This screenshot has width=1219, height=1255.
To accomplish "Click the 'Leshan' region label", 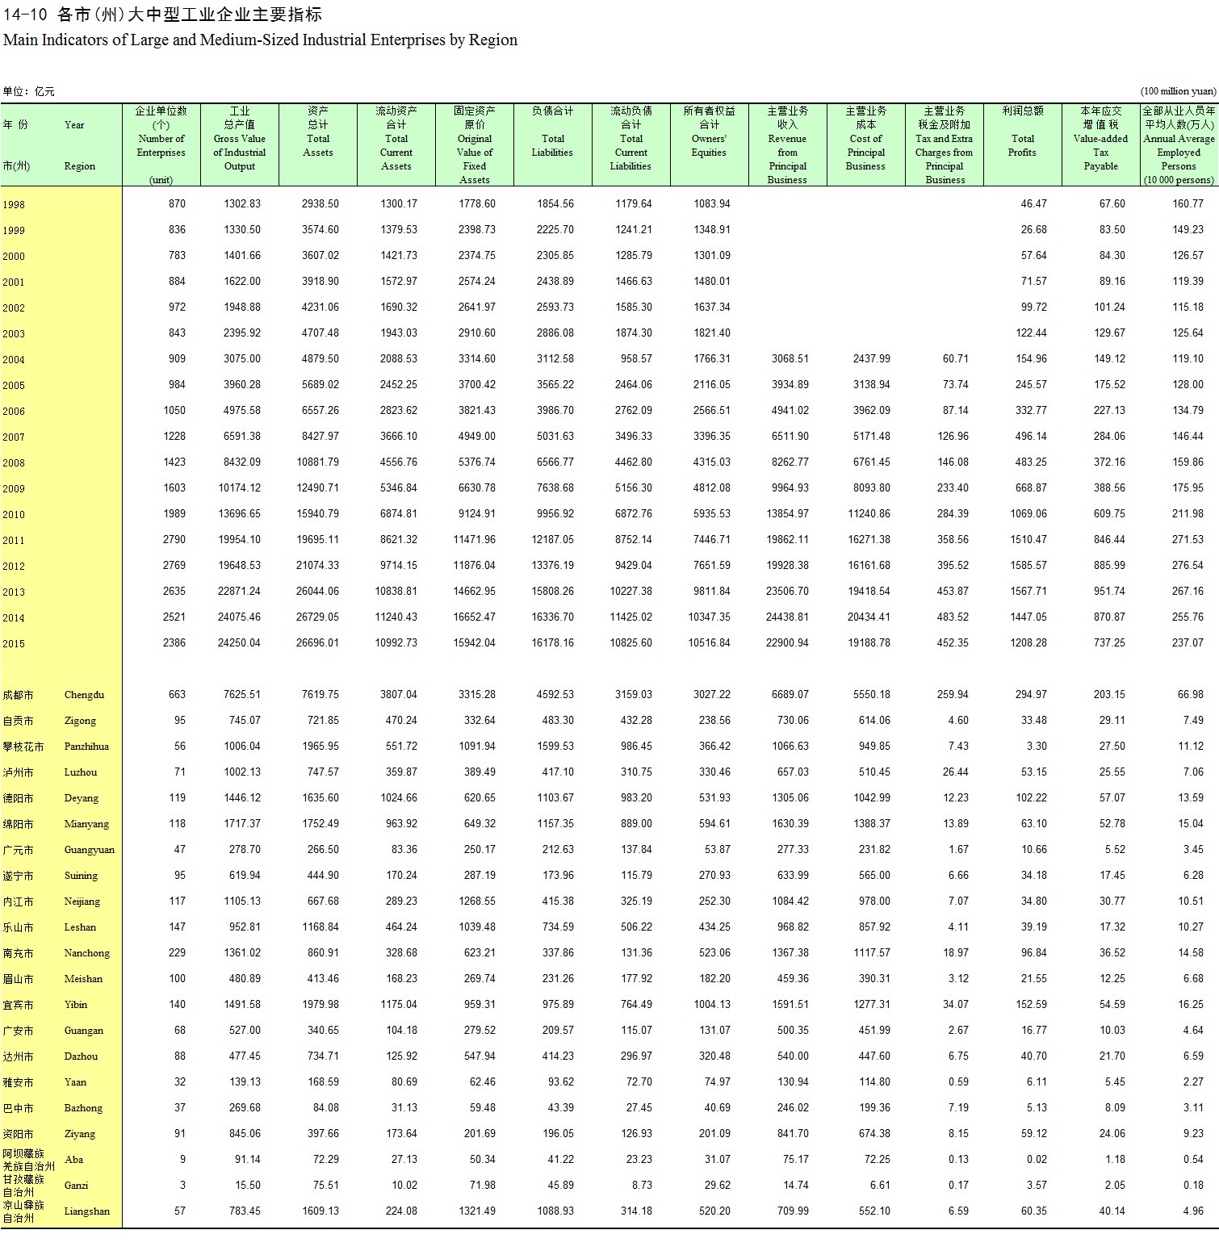I will (x=80, y=927).
